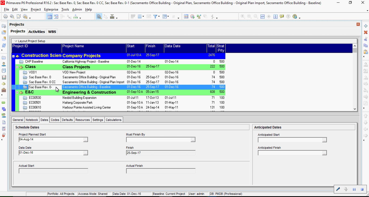Screen dimensions: 369x197
Task: Collapse the Class EPS node
Action: click(17, 67)
